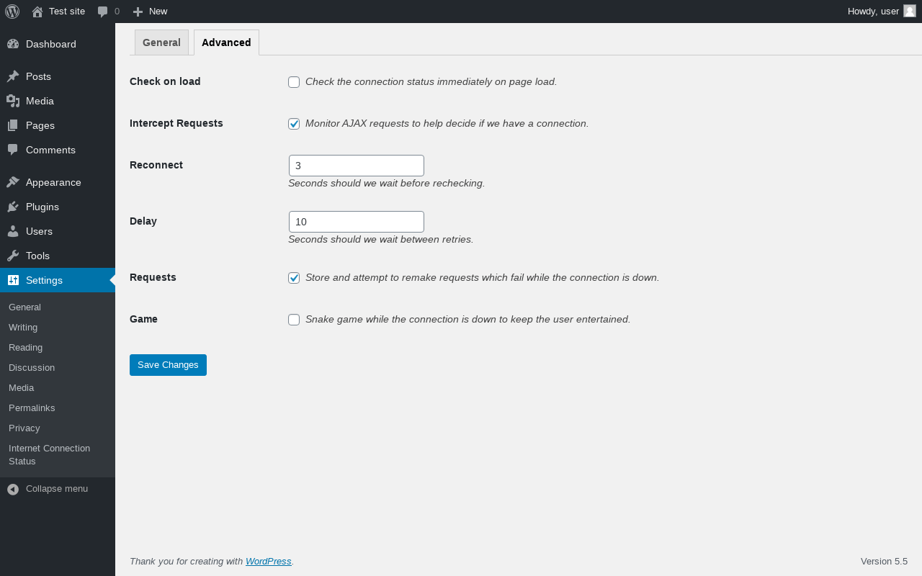The image size is (922, 576).
Task: Click the Dashboard gauge icon
Action: point(13,44)
